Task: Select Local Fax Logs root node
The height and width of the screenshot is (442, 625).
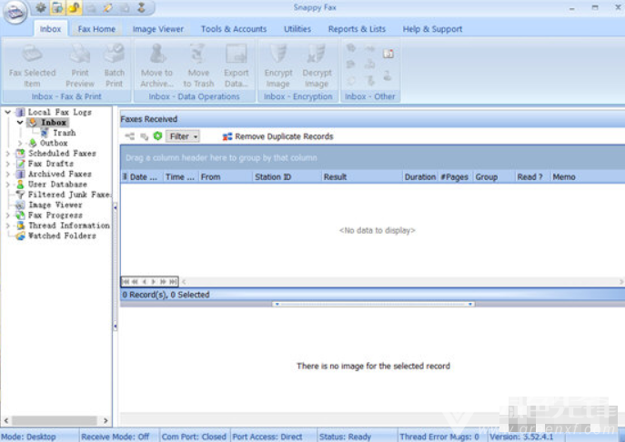Action: (59, 112)
